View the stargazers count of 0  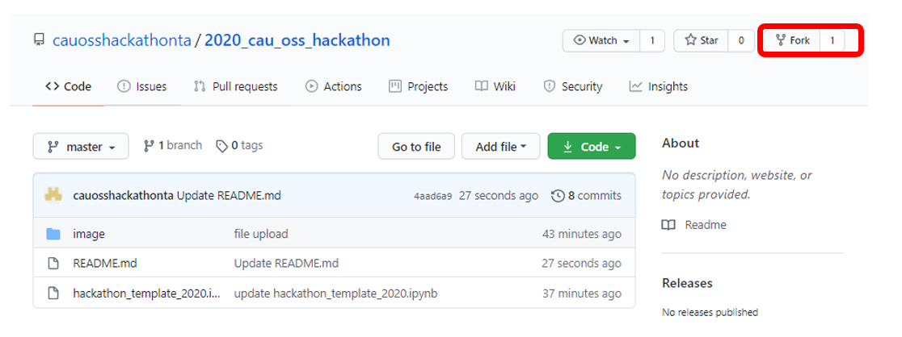(x=741, y=41)
